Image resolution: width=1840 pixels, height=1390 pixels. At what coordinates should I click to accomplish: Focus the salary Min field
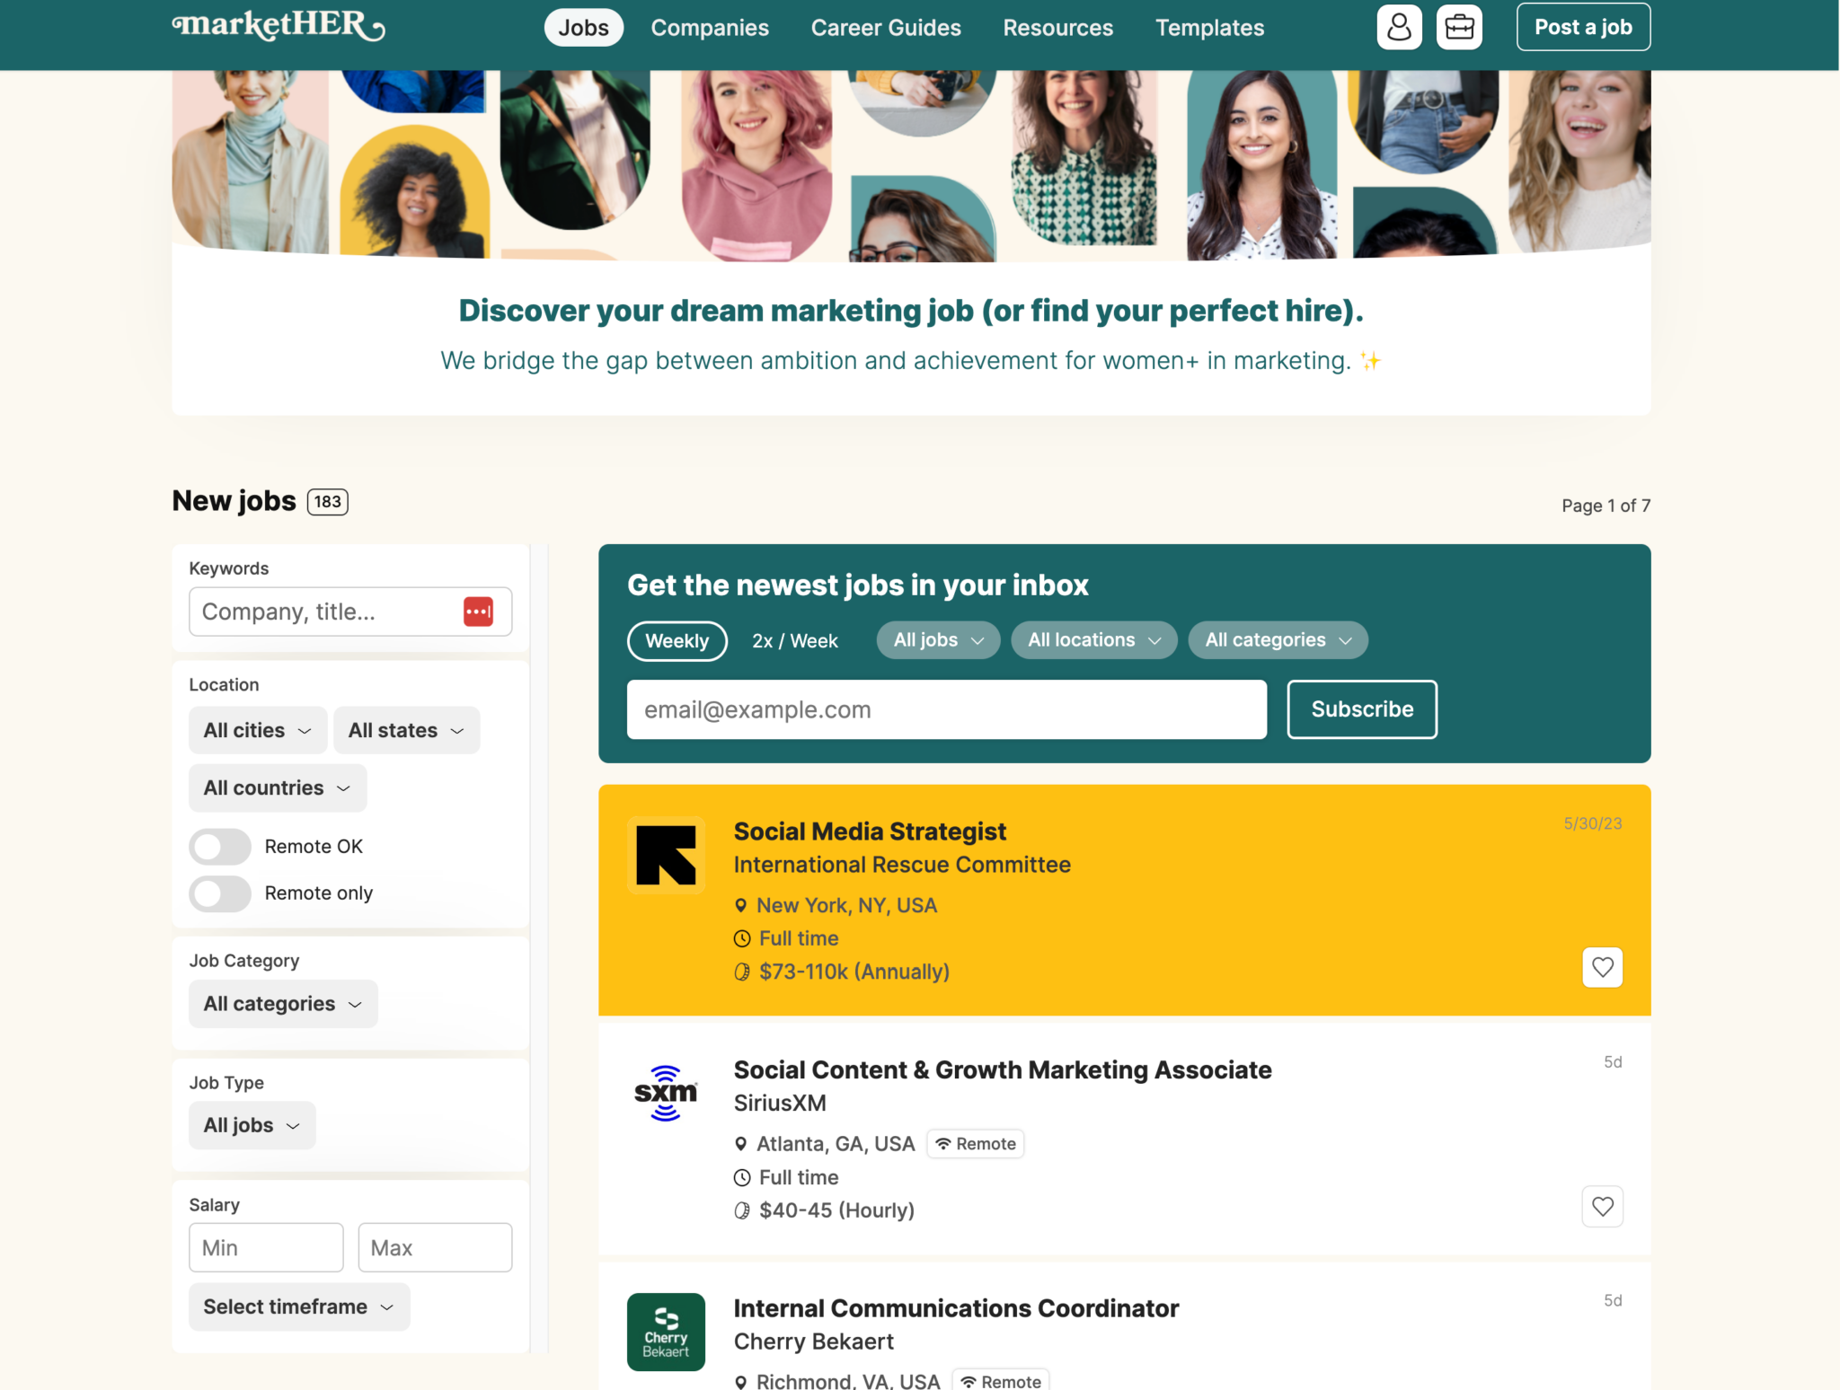click(266, 1247)
